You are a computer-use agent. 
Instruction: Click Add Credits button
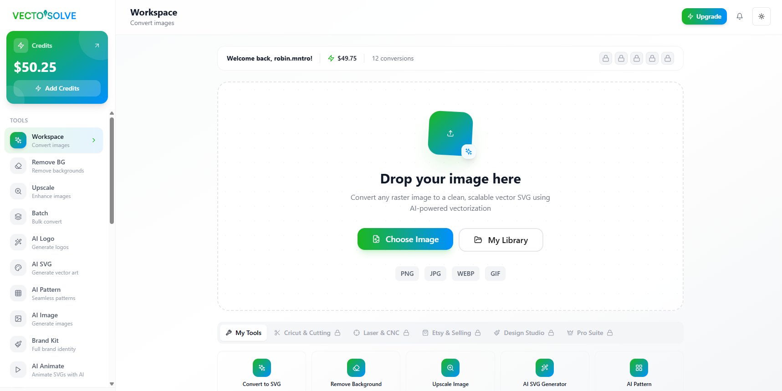pyautogui.click(x=57, y=88)
